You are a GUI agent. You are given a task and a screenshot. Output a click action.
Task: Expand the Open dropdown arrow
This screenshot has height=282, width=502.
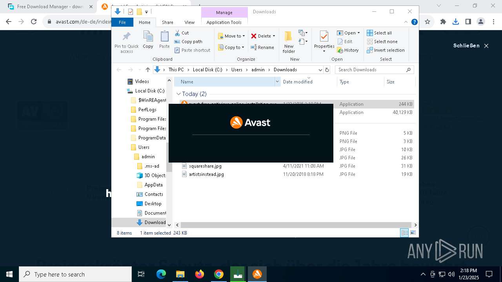click(x=358, y=33)
